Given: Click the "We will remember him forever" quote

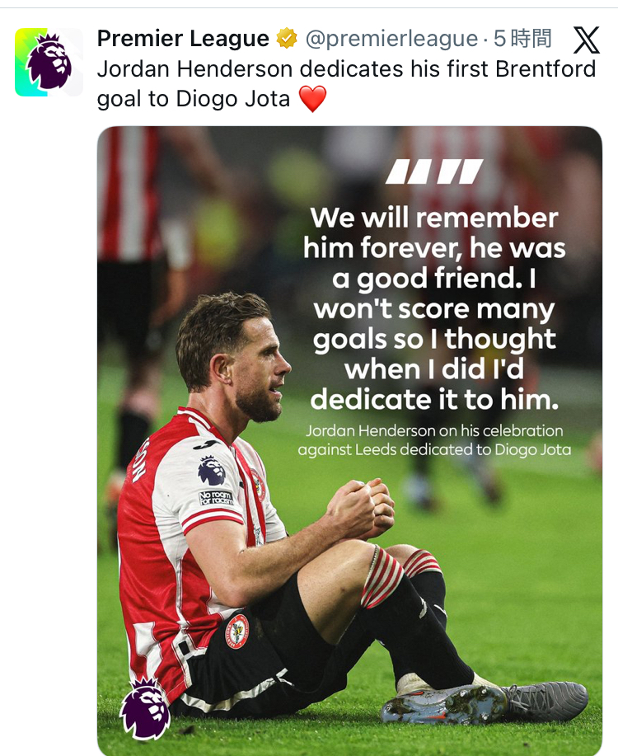Looking at the screenshot, I should tap(434, 308).
